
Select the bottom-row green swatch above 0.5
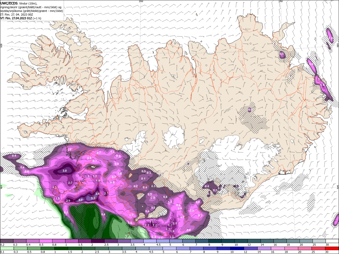coord(34,248)
